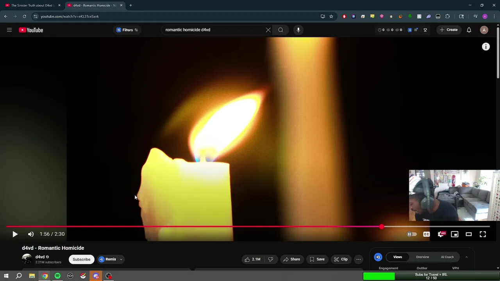The height and width of the screenshot is (281, 500).
Task: Subscribe to d4vd channel
Action: [x=82, y=259]
